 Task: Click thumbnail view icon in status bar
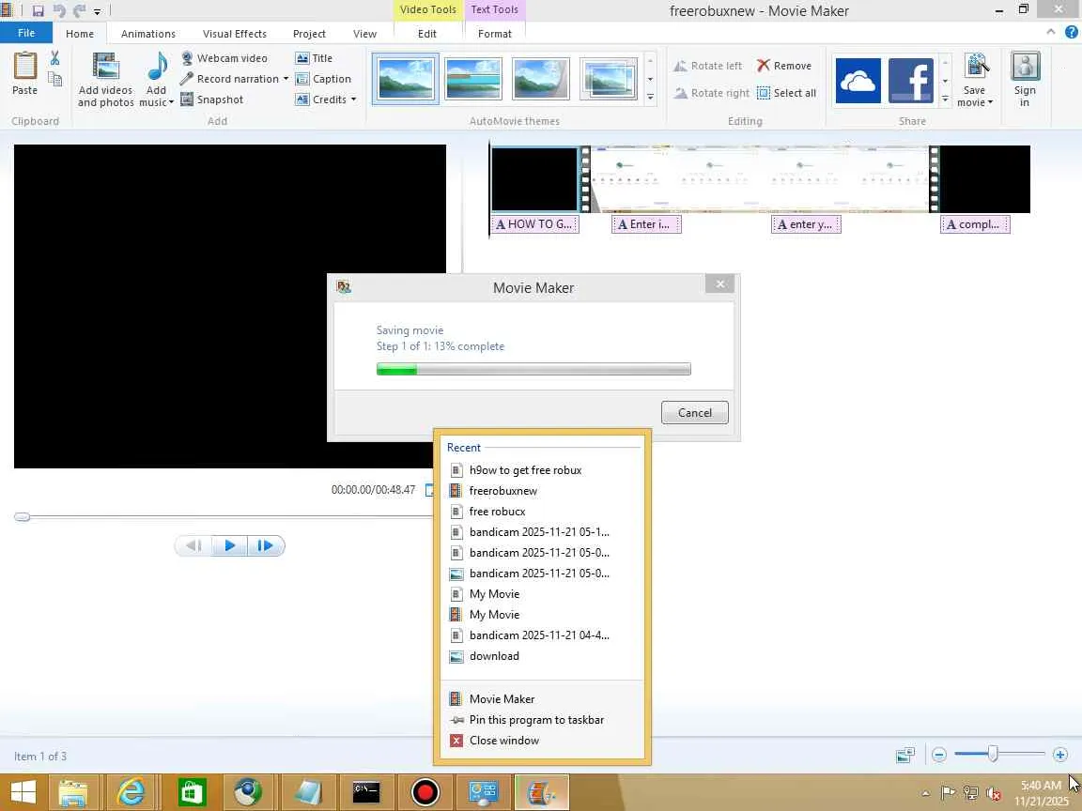(904, 755)
